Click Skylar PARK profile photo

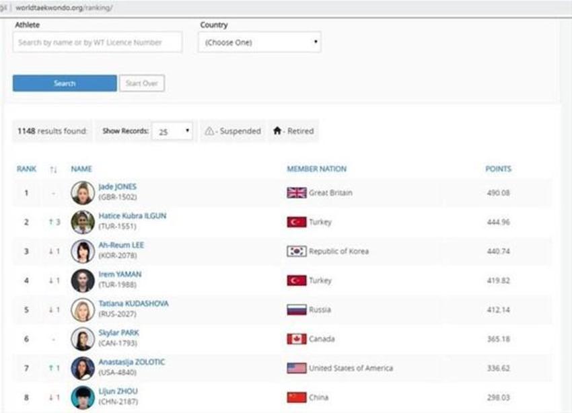83,339
